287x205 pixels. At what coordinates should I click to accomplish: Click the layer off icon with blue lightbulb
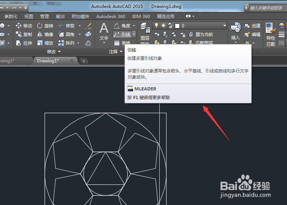point(157,35)
